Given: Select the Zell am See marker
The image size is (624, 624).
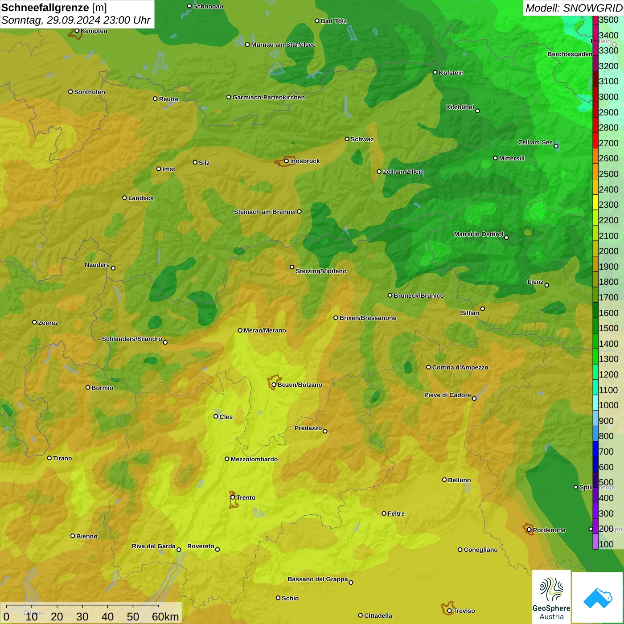Looking at the screenshot, I should (556, 146).
